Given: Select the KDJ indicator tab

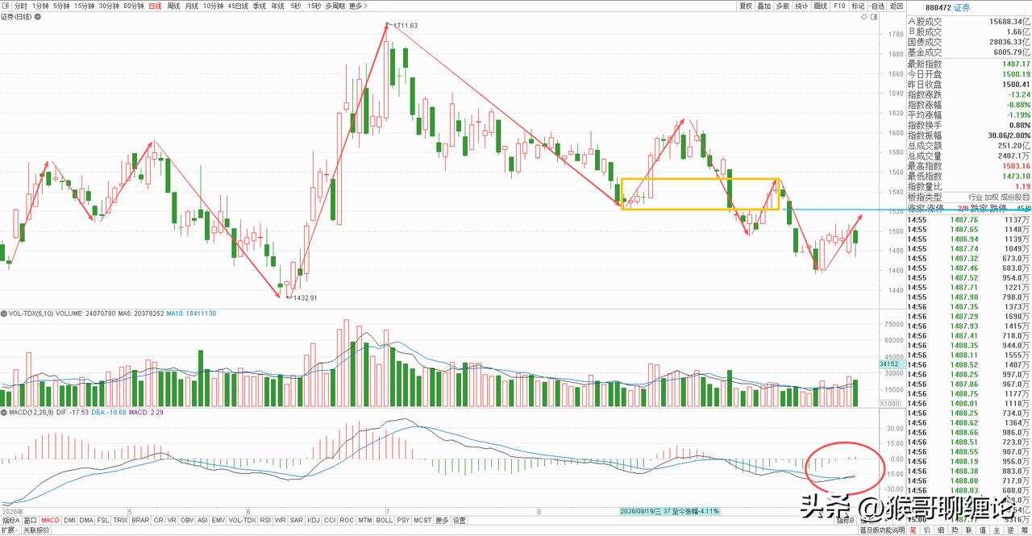Looking at the screenshot, I should (313, 521).
